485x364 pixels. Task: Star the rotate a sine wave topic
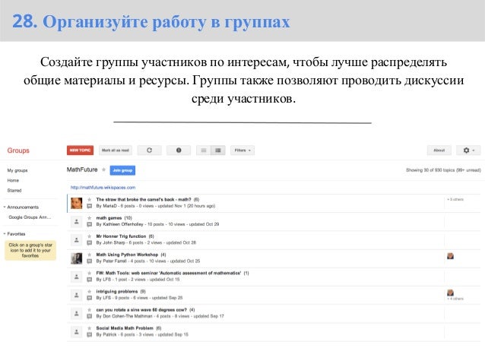coord(90,309)
